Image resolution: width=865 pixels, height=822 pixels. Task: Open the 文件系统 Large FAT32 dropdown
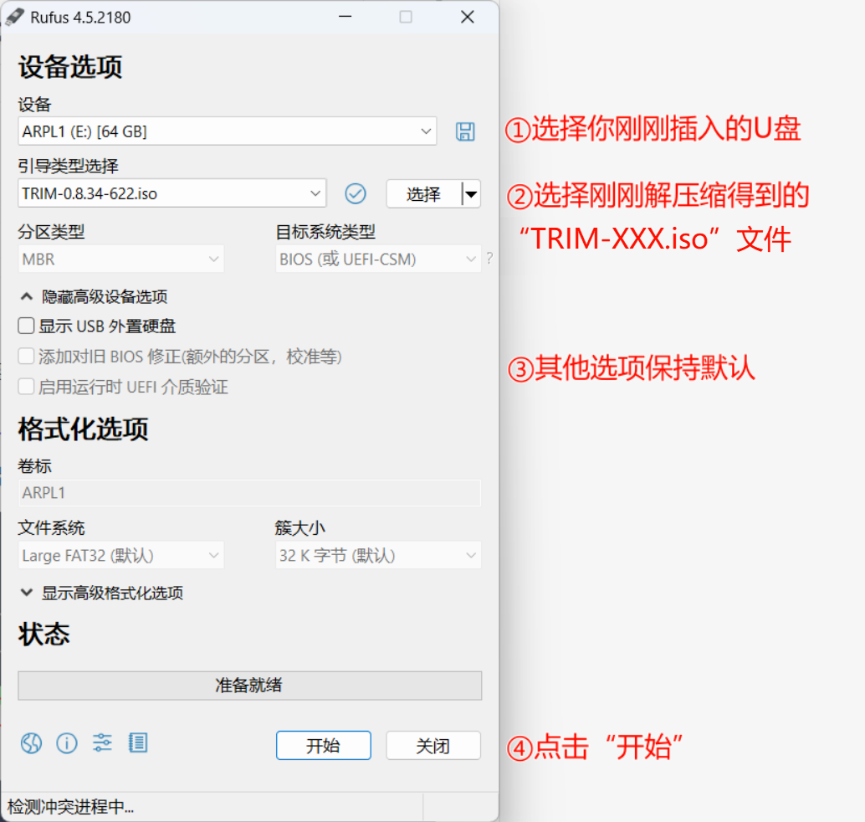coord(121,555)
